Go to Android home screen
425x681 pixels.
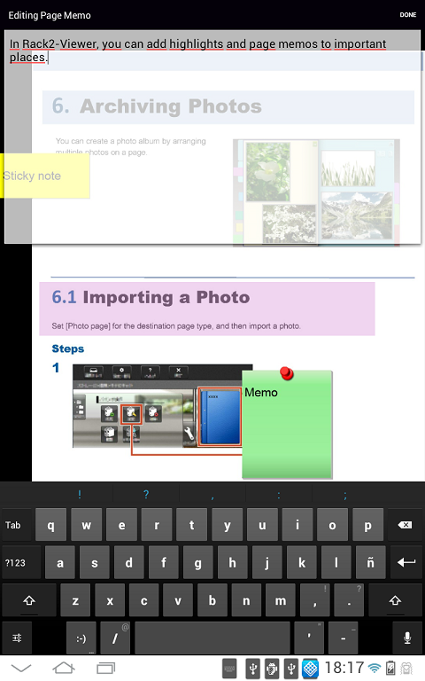[x=64, y=668]
